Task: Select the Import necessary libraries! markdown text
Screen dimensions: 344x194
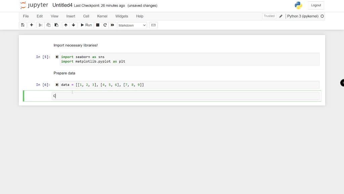Action: 76,45
